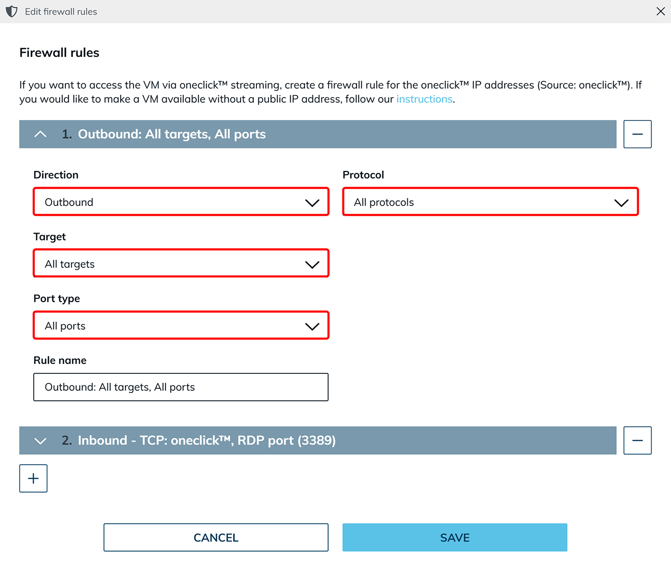Close the Edit firewall rules dialog

pyautogui.click(x=660, y=12)
